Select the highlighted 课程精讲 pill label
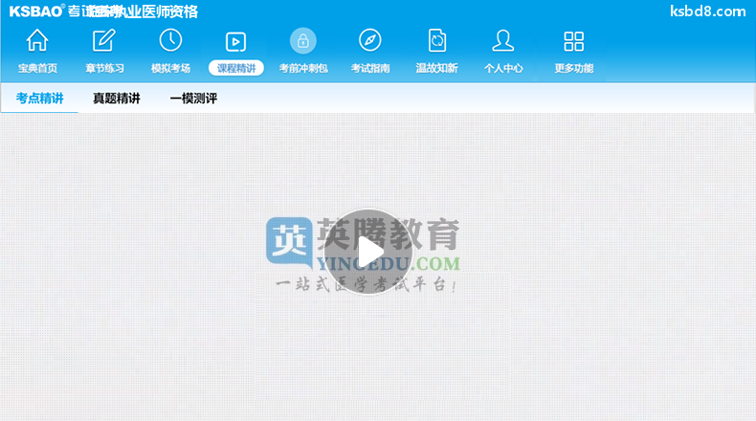This screenshot has height=421, width=756. pyautogui.click(x=236, y=68)
